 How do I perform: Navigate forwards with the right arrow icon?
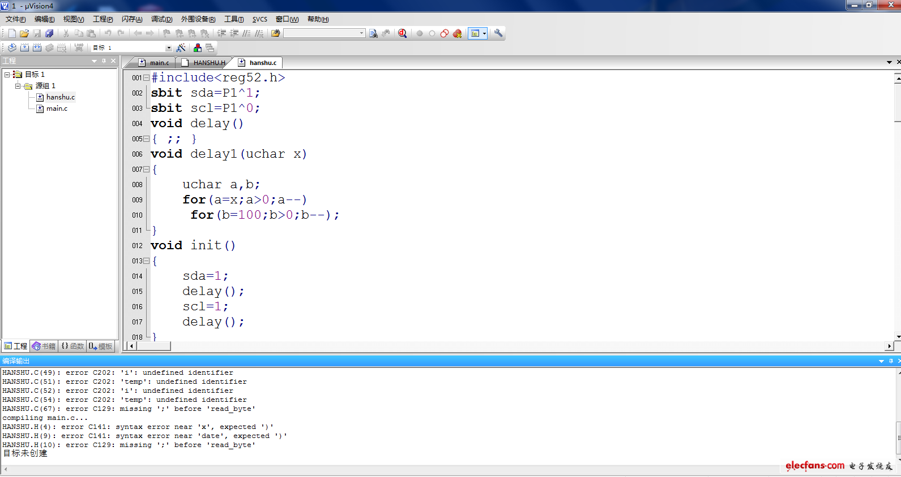(x=150, y=33)
